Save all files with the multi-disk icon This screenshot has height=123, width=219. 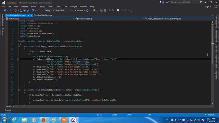pos(28,11)
